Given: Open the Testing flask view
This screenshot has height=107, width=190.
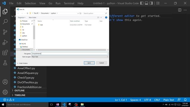Looking at the screenshot, I should point(5,63).
